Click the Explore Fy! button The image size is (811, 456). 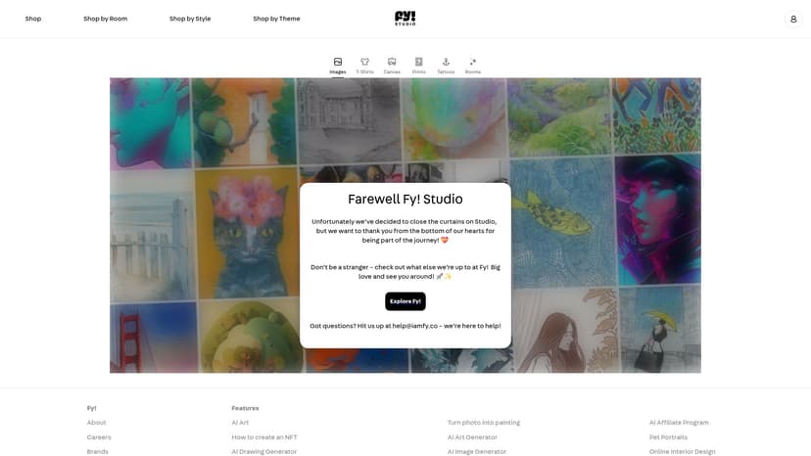click(405, 301)
